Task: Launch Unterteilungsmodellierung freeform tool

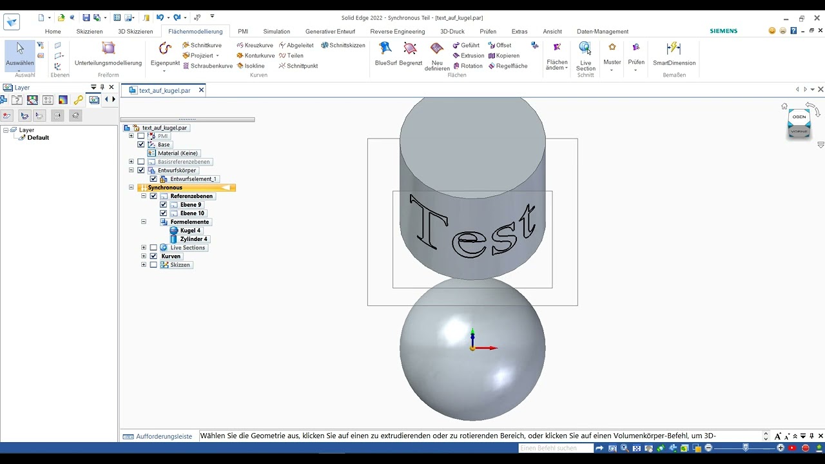Action: click(x=108, y=53)
